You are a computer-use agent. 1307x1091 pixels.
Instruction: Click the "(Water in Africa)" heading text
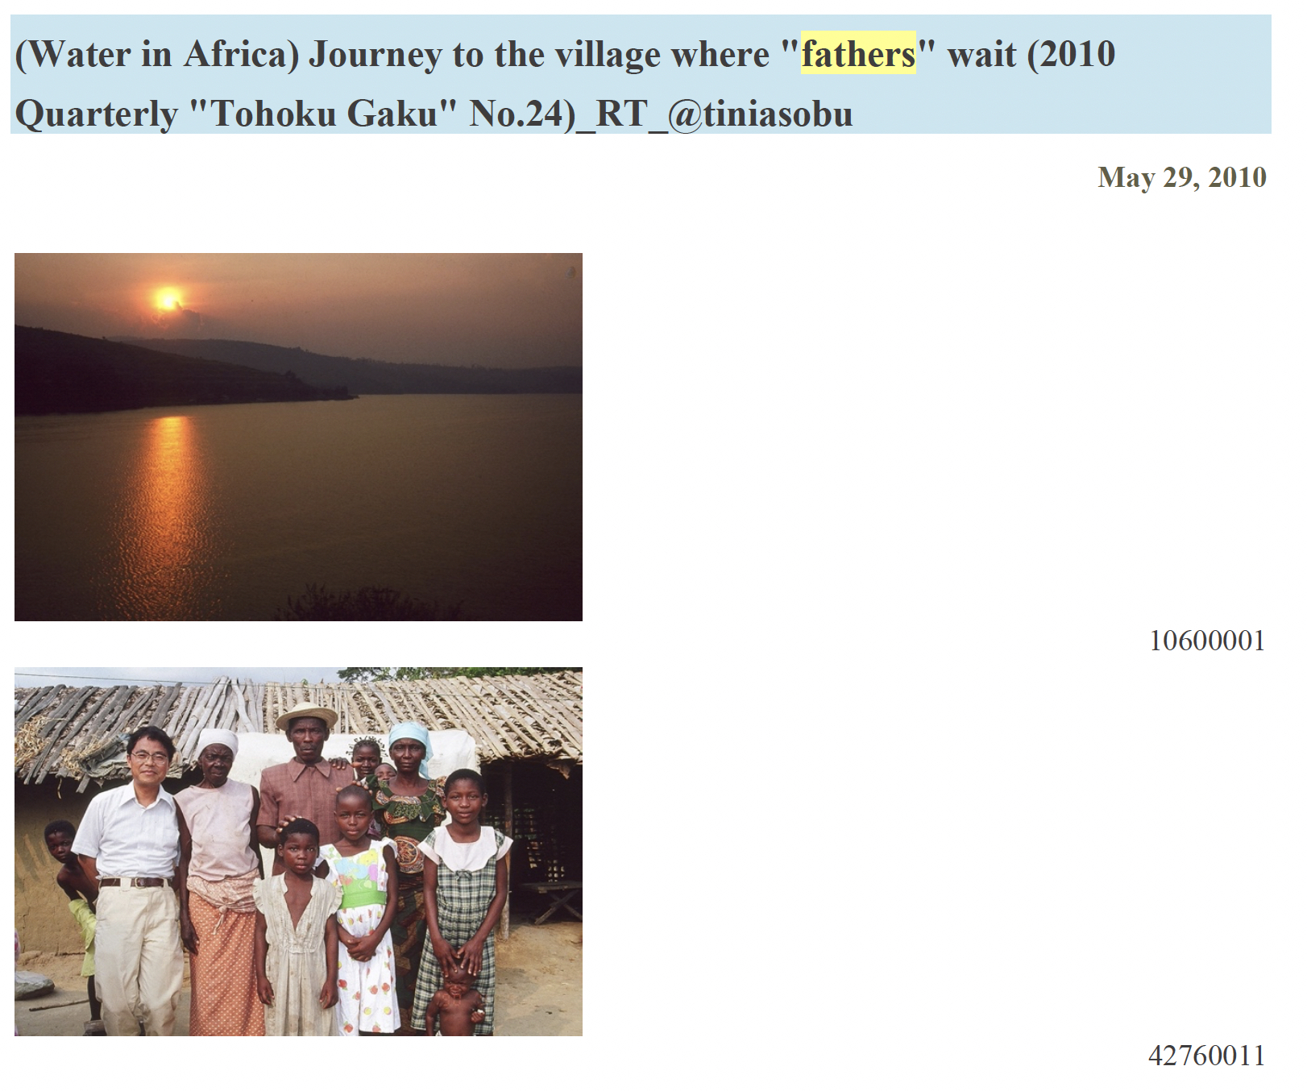coord(156,55)
